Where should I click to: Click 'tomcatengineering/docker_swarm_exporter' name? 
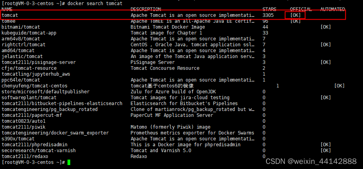pyautogui.click(x=55, y=133)
